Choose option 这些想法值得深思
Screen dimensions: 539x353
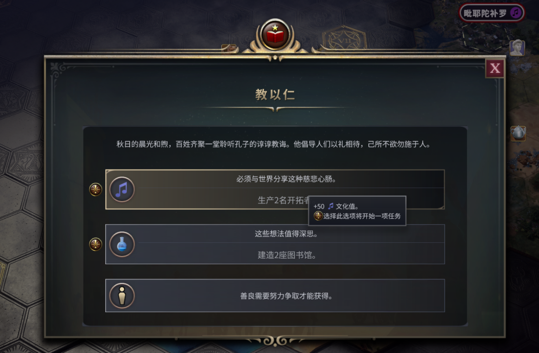tap(275, 244)
